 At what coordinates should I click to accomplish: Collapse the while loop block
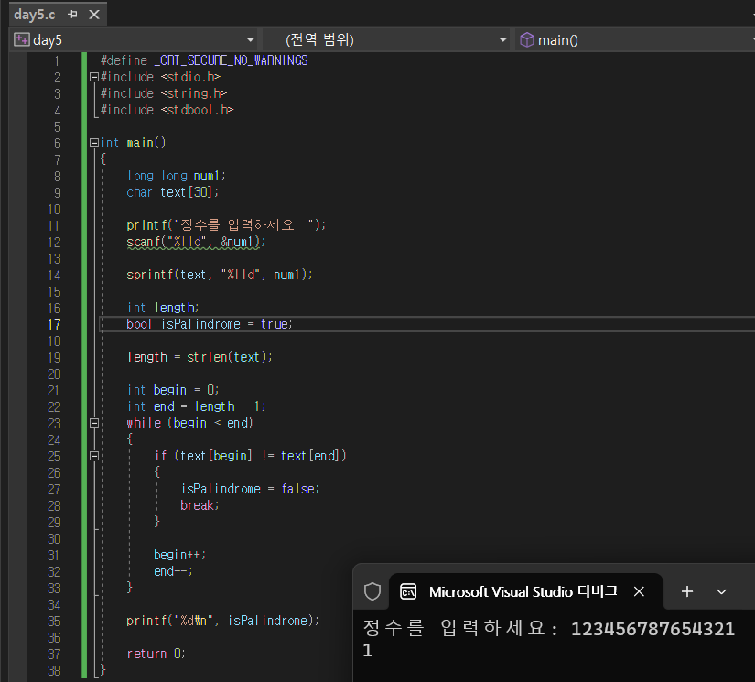coord(94,423)
